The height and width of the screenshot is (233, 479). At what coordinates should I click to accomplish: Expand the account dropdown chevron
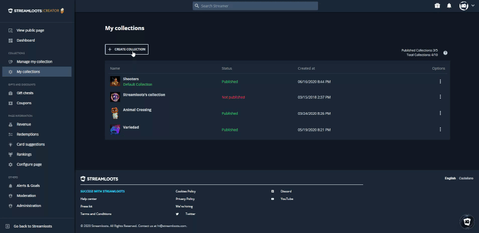(472, 6)
